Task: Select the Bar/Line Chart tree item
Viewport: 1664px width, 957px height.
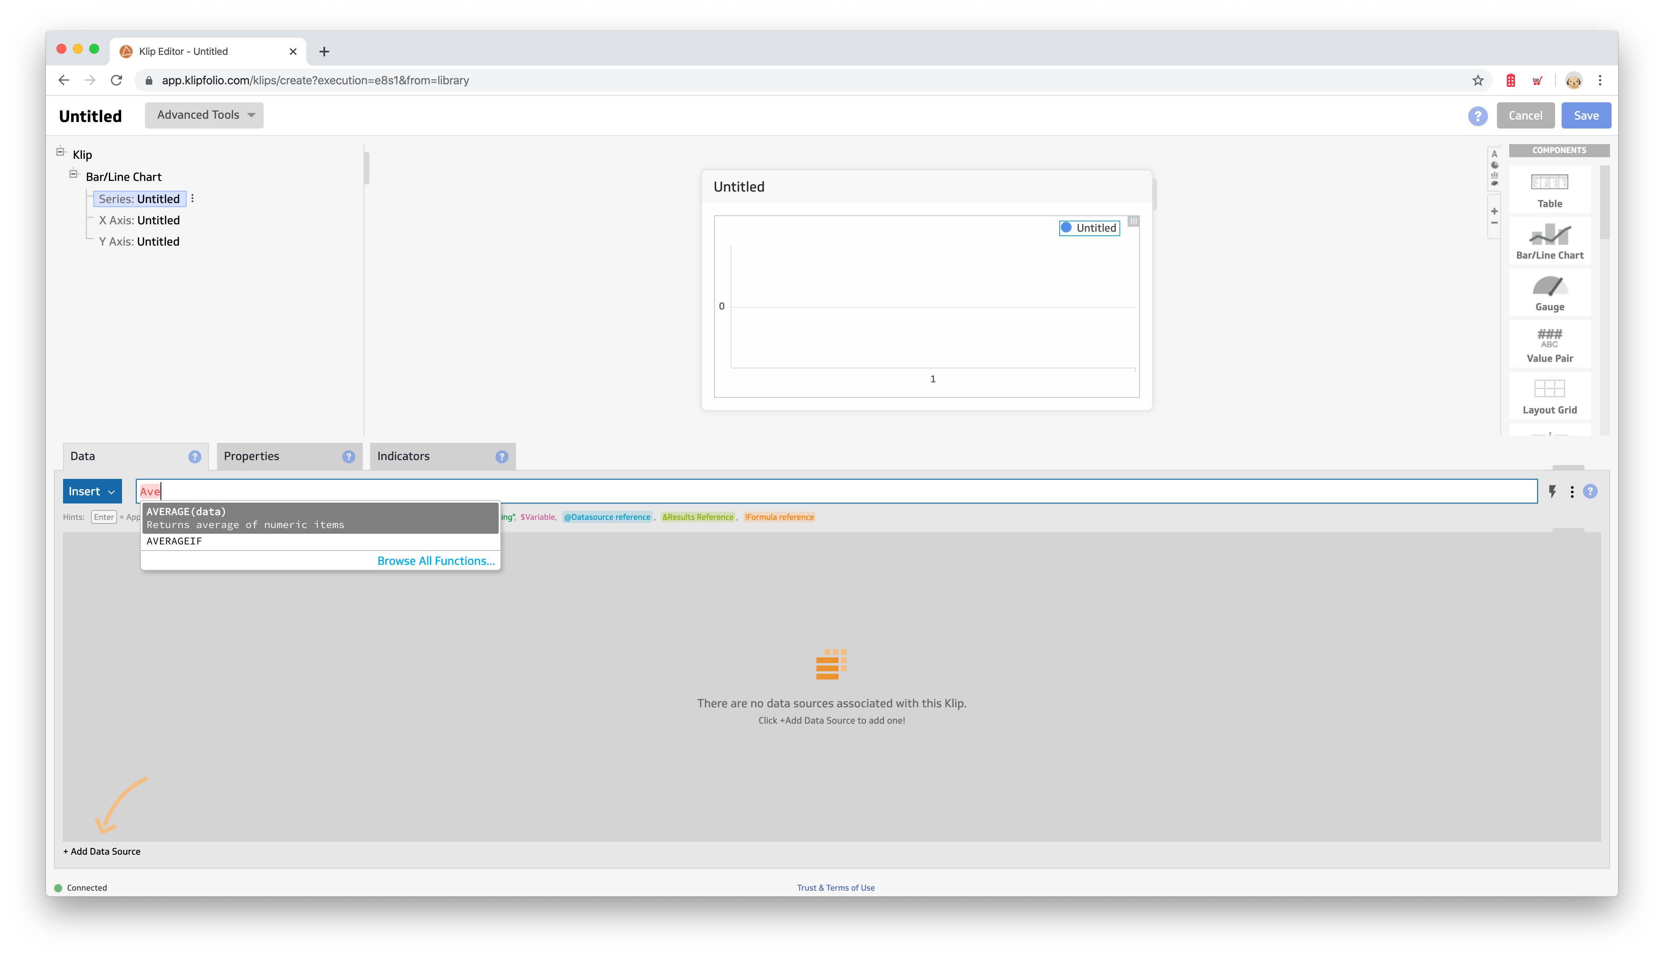Action: (x=124, y=177)
